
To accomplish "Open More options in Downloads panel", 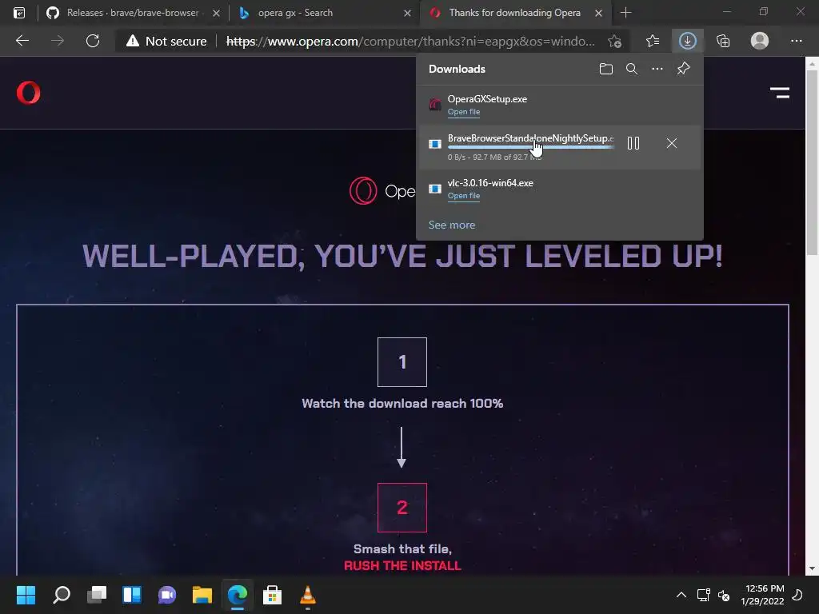I will pyautogui.click(x=657, y=69).
